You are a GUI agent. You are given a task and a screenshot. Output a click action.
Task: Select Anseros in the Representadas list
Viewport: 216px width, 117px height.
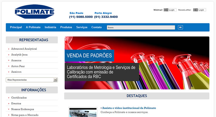tap(16, 60)
